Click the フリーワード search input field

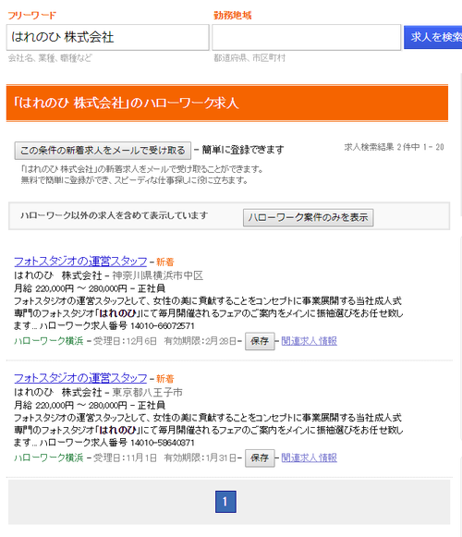[x=107, y=37]
